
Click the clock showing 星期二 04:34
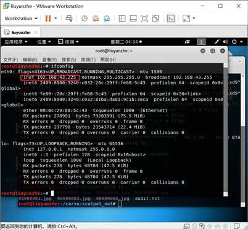[126, 42]
